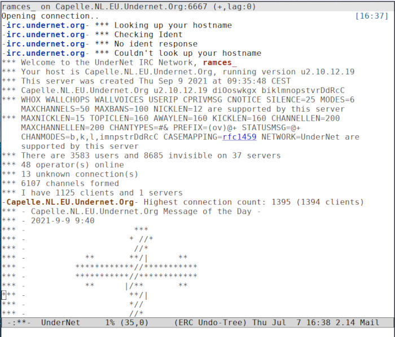Click the red nickname ramces_ in welcome line
Screen dimensions: 395x337
tap(220, 63)
